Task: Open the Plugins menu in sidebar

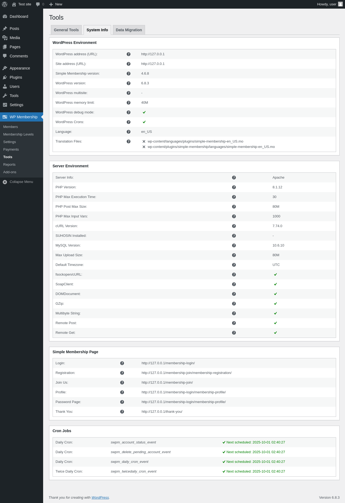Action: tap(16, 77)
